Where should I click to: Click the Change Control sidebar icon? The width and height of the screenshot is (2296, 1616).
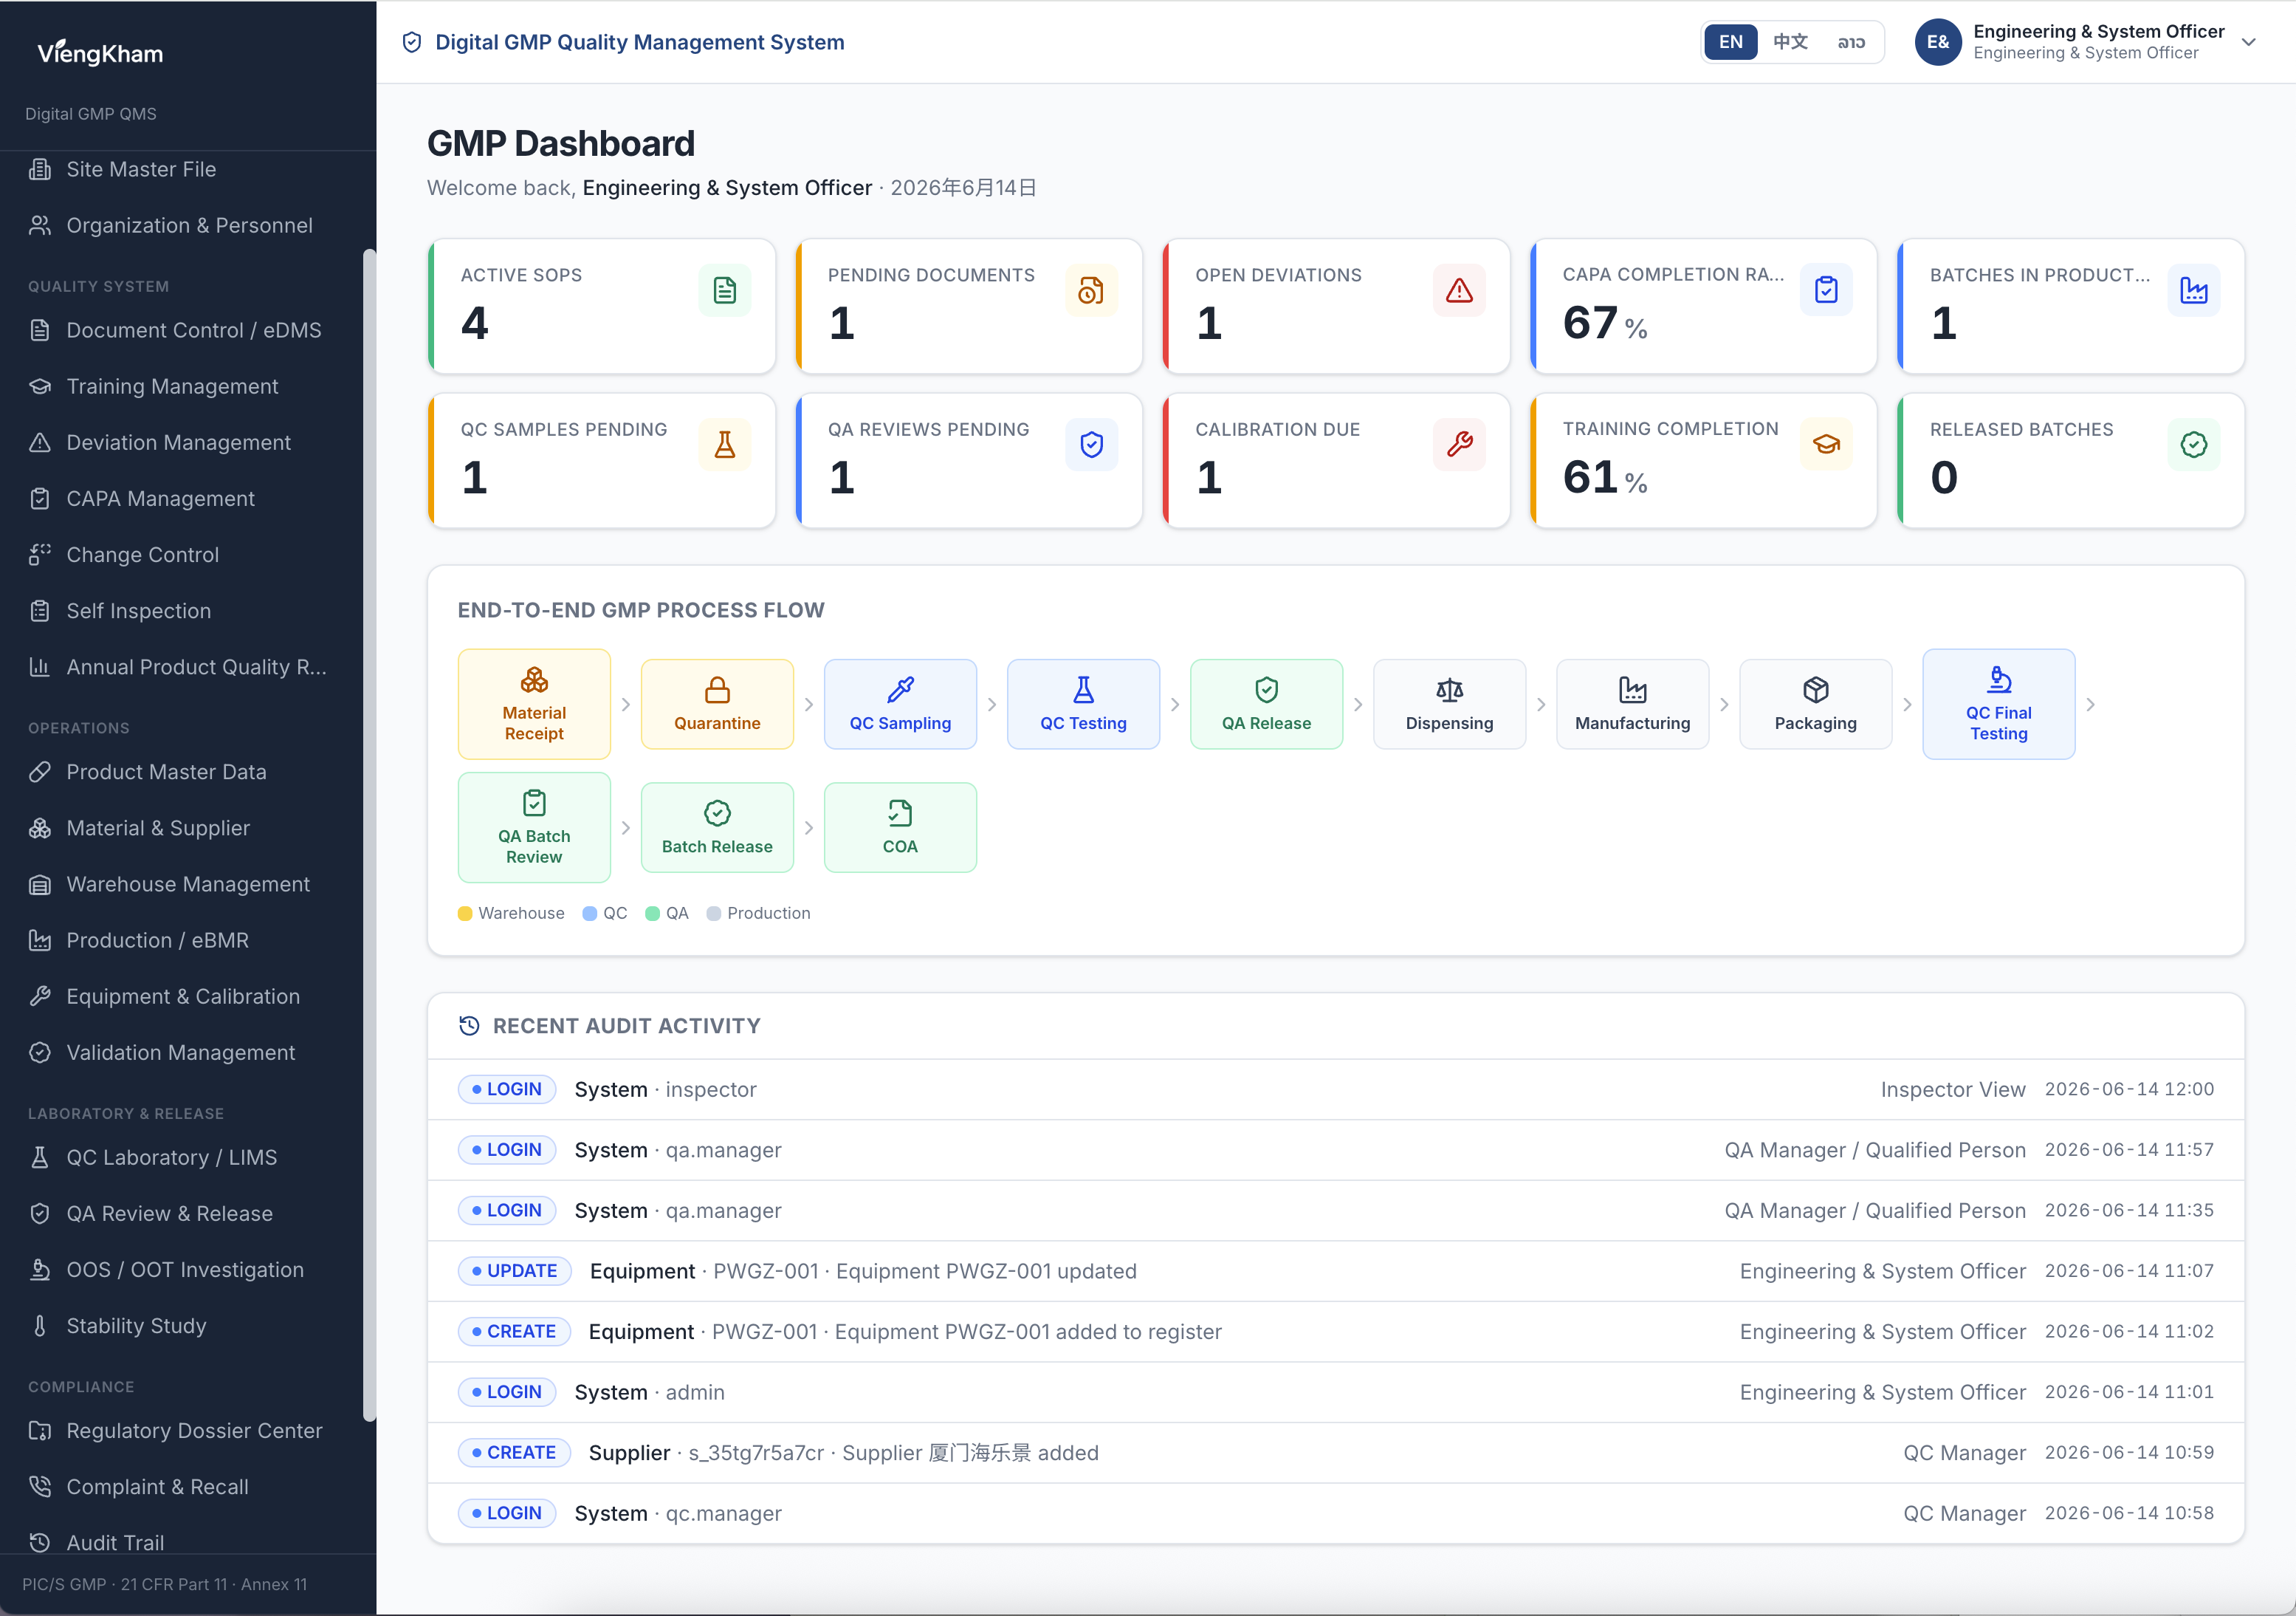tap(40, 555)
